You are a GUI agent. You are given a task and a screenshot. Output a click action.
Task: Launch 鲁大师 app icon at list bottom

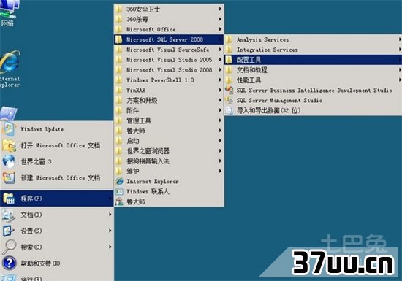pyautogui.click(x=119, y=201)
